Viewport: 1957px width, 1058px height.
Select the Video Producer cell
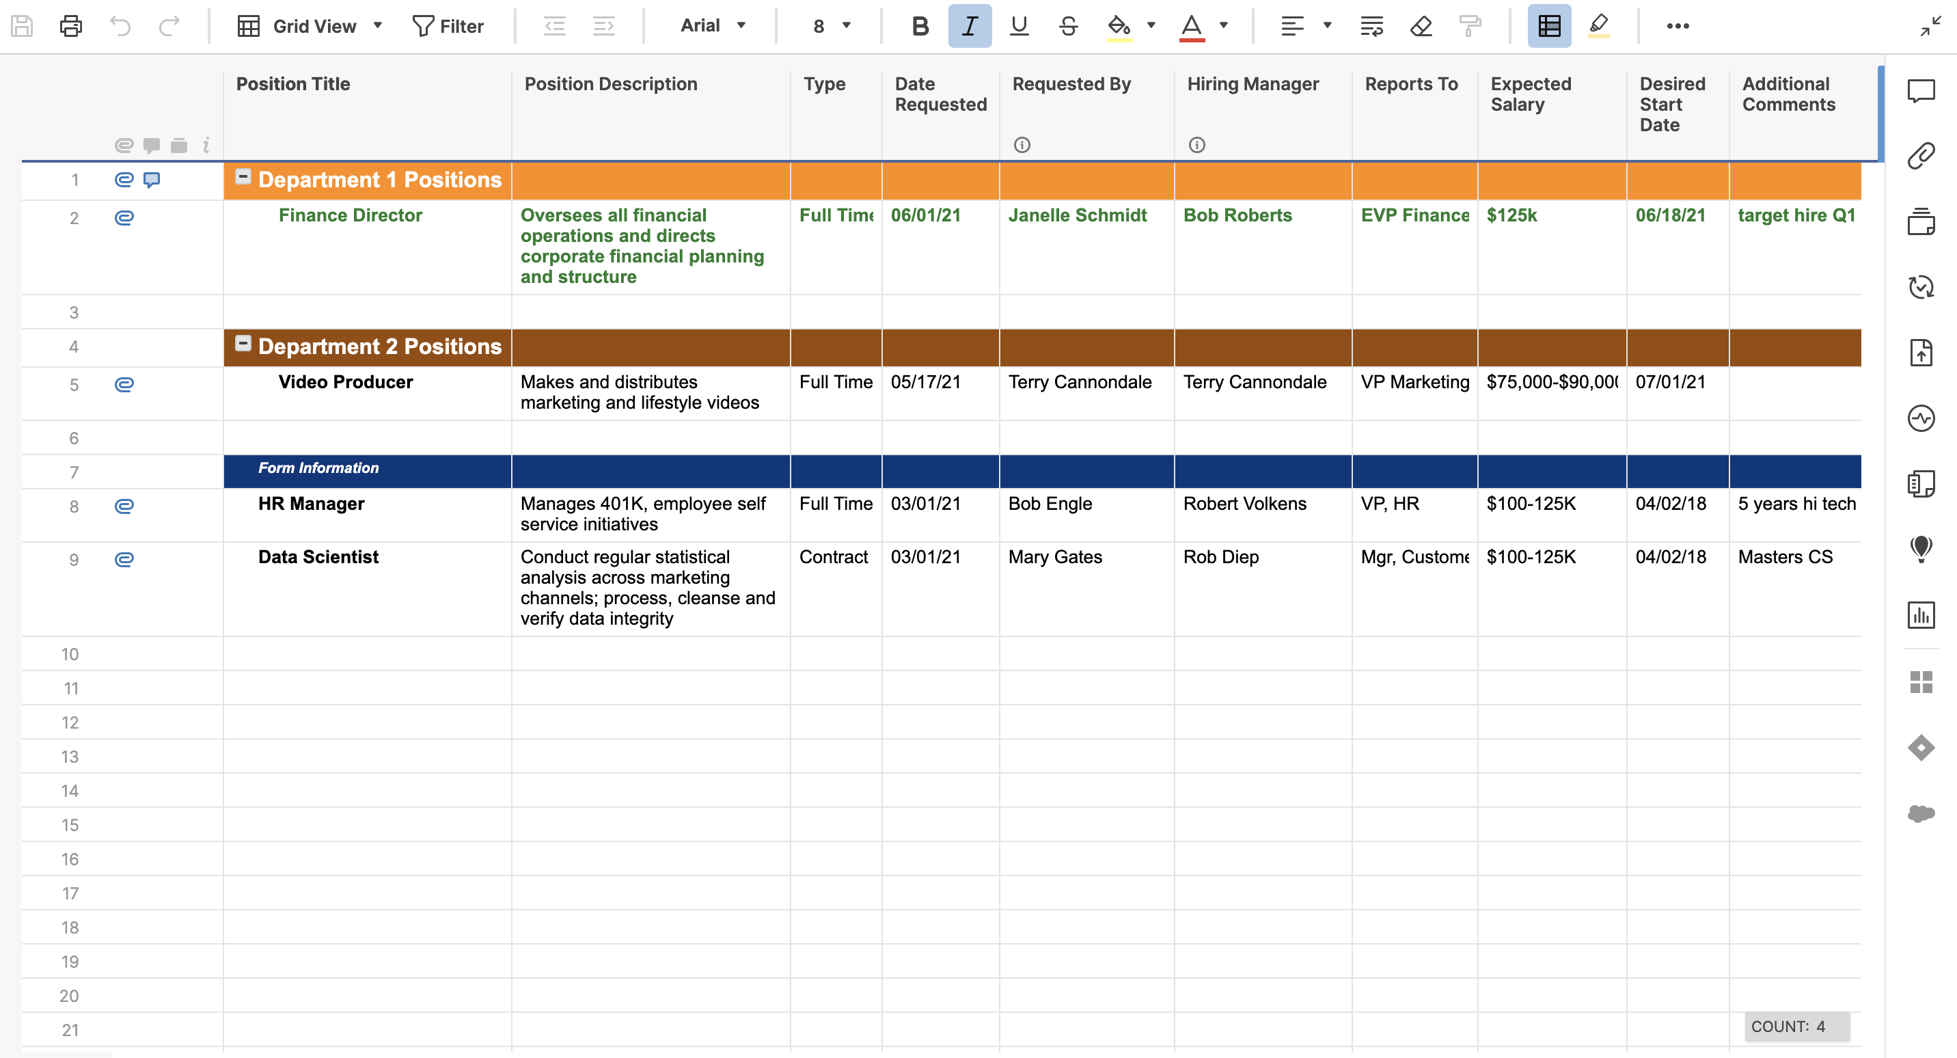click(x=346, y=382)
